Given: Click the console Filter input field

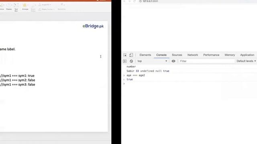Looking at the screenshot, I should tap(207, 61).
